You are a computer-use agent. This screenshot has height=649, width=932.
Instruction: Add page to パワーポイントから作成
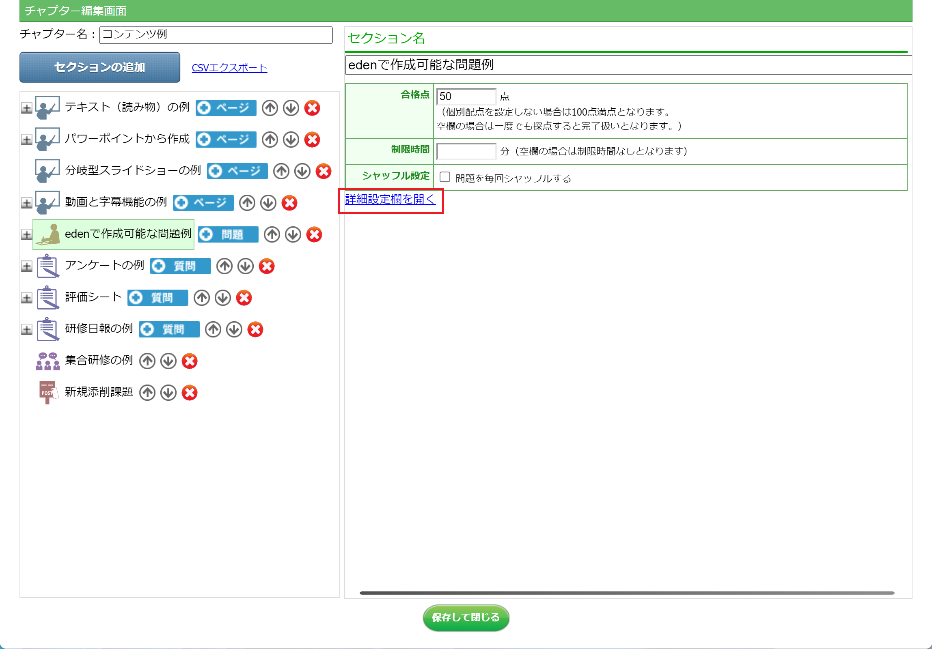226,140
